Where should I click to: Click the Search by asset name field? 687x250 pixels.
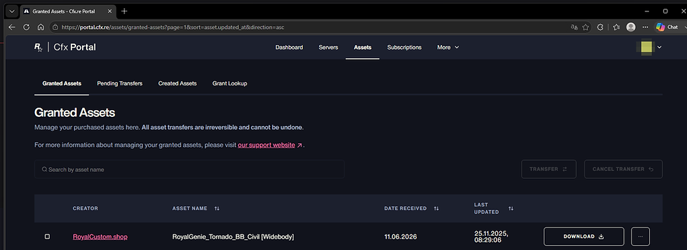(189, 169)
